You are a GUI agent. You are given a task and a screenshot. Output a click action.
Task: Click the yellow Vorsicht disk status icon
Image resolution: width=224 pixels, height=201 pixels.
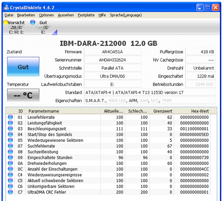pyautogui.click(x=5, y=22)
